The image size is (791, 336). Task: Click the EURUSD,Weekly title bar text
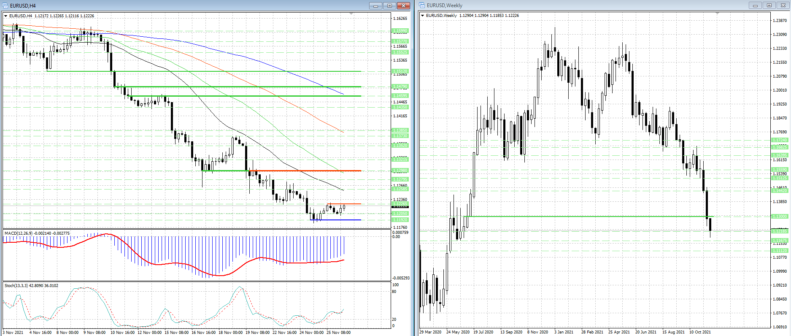coord(445,5)
